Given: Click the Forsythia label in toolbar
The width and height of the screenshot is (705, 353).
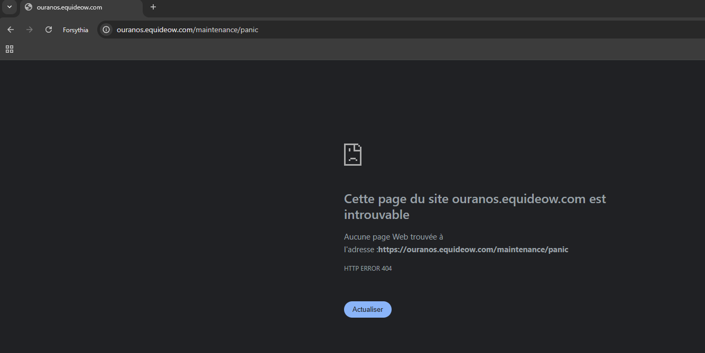Looking at the screenshot, I should (76, 30).
